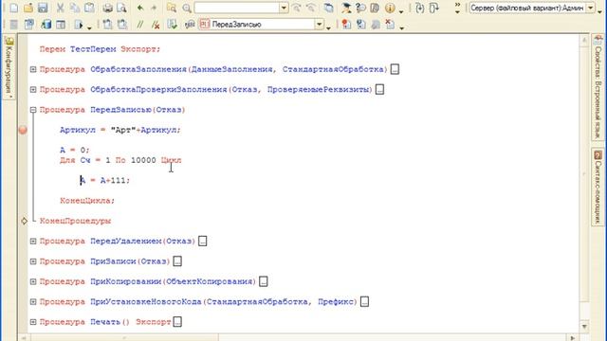
Task: Open the configuration database cylinder icon
Action: click(x=46, y=25)
